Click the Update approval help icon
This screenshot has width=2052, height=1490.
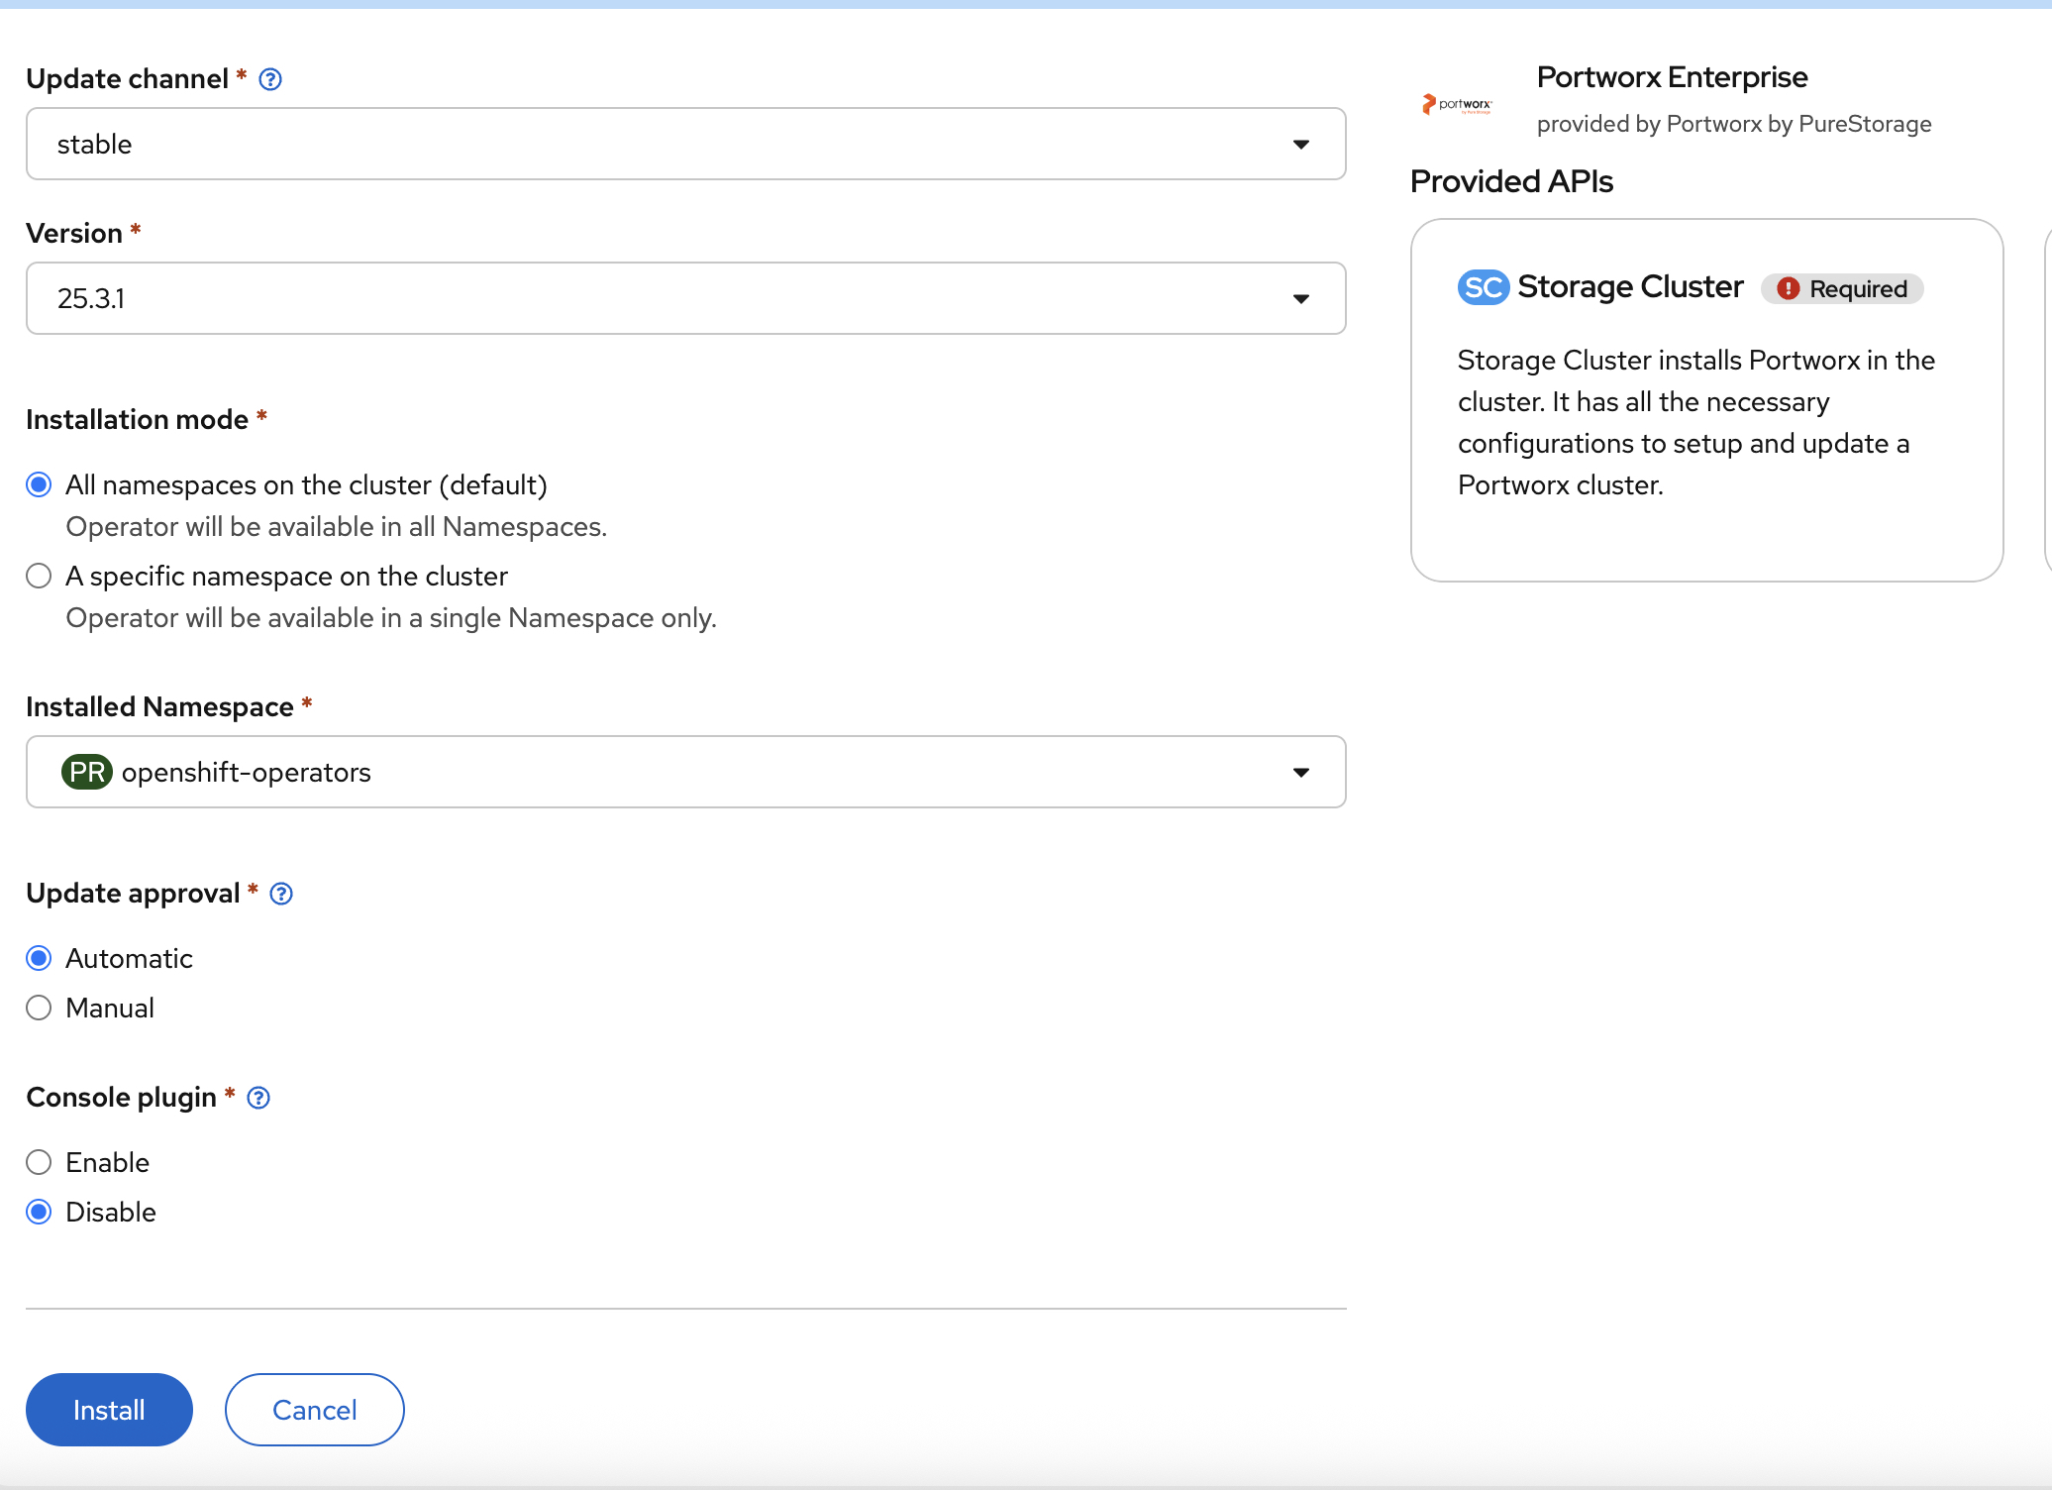click(281, 894)
